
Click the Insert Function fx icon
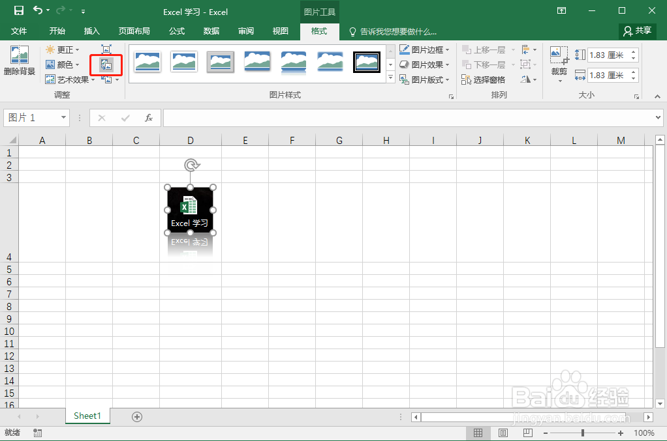(148, 117)
